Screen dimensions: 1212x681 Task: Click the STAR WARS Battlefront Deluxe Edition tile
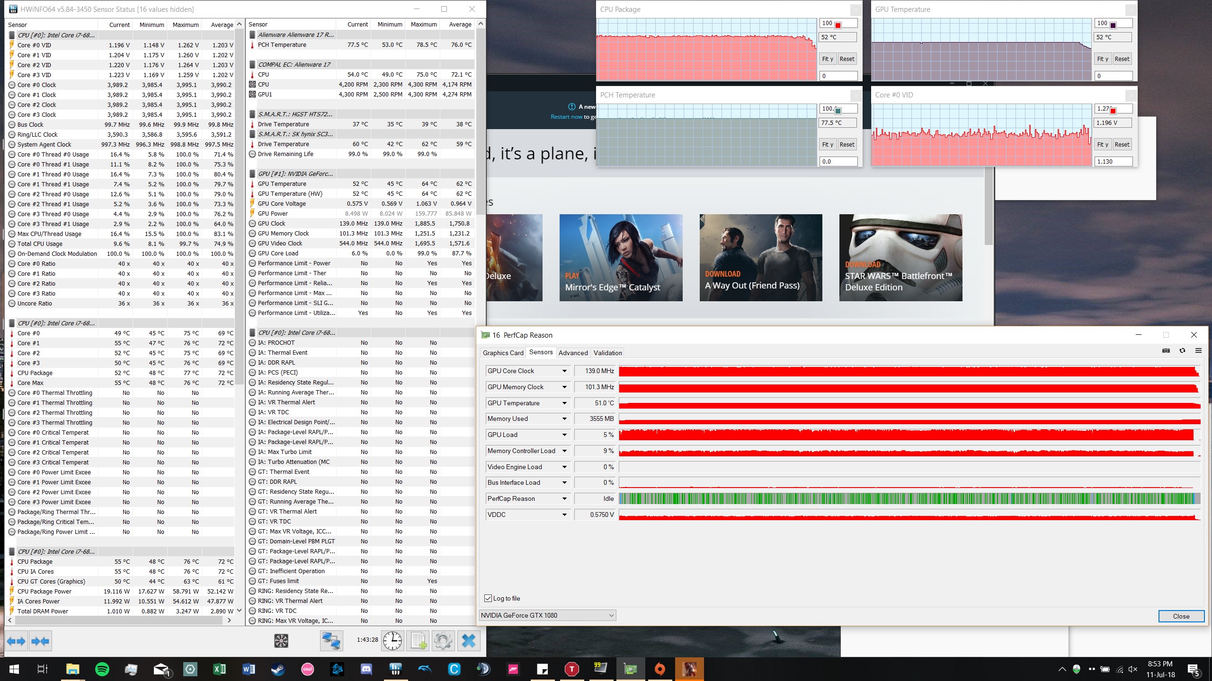(900, 258)
